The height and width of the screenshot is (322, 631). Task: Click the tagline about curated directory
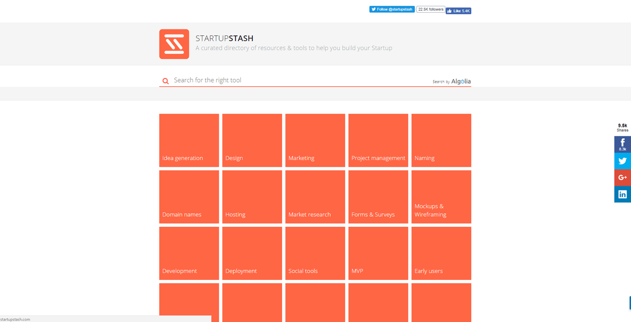coord(294,48)
